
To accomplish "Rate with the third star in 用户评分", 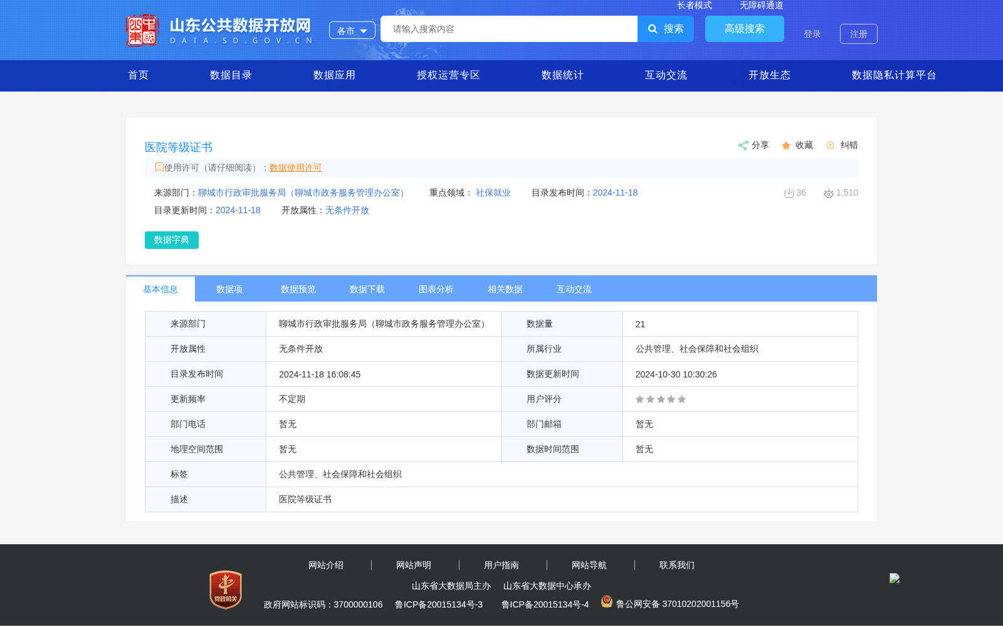I will pyautogui.click(x=661, y=399).
